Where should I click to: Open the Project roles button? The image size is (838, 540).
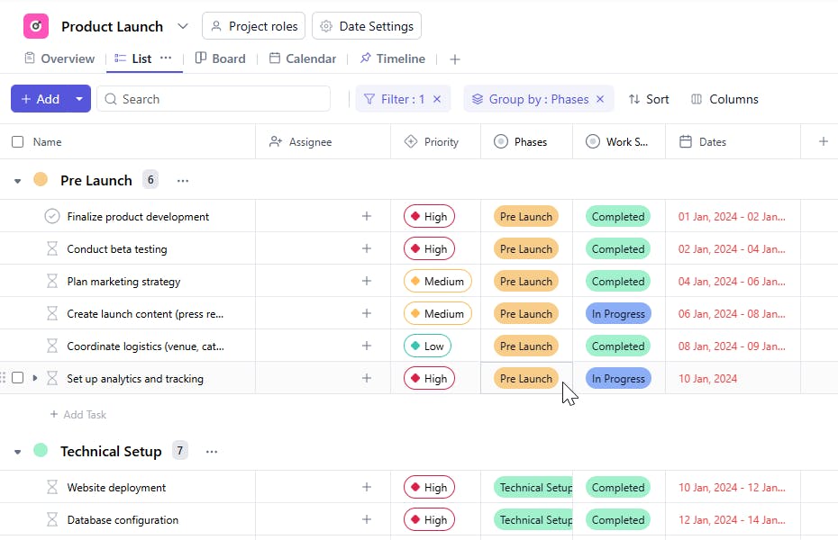(x=254, y=26)
